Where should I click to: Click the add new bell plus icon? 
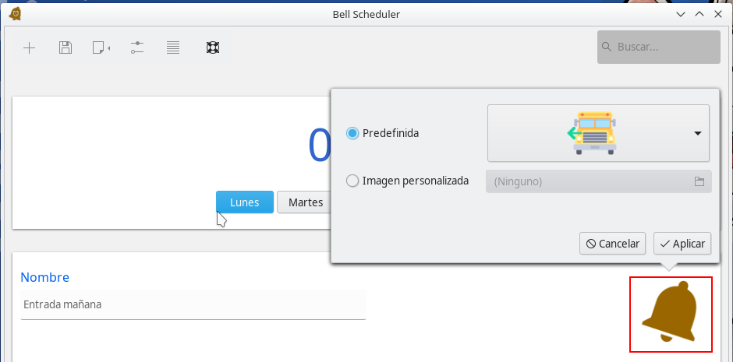[x=29, y=48]
